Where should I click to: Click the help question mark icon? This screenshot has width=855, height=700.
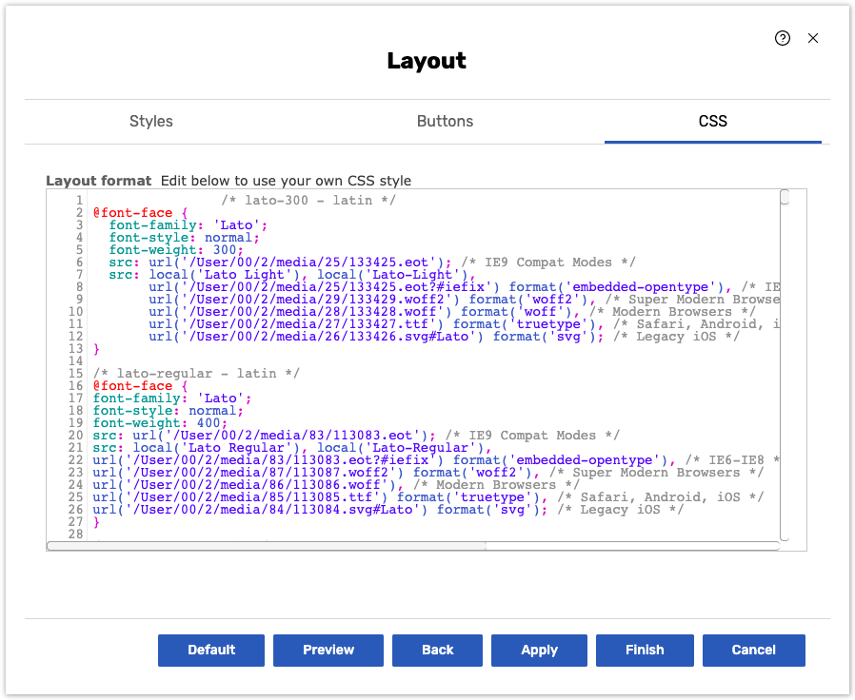[783, 38]
